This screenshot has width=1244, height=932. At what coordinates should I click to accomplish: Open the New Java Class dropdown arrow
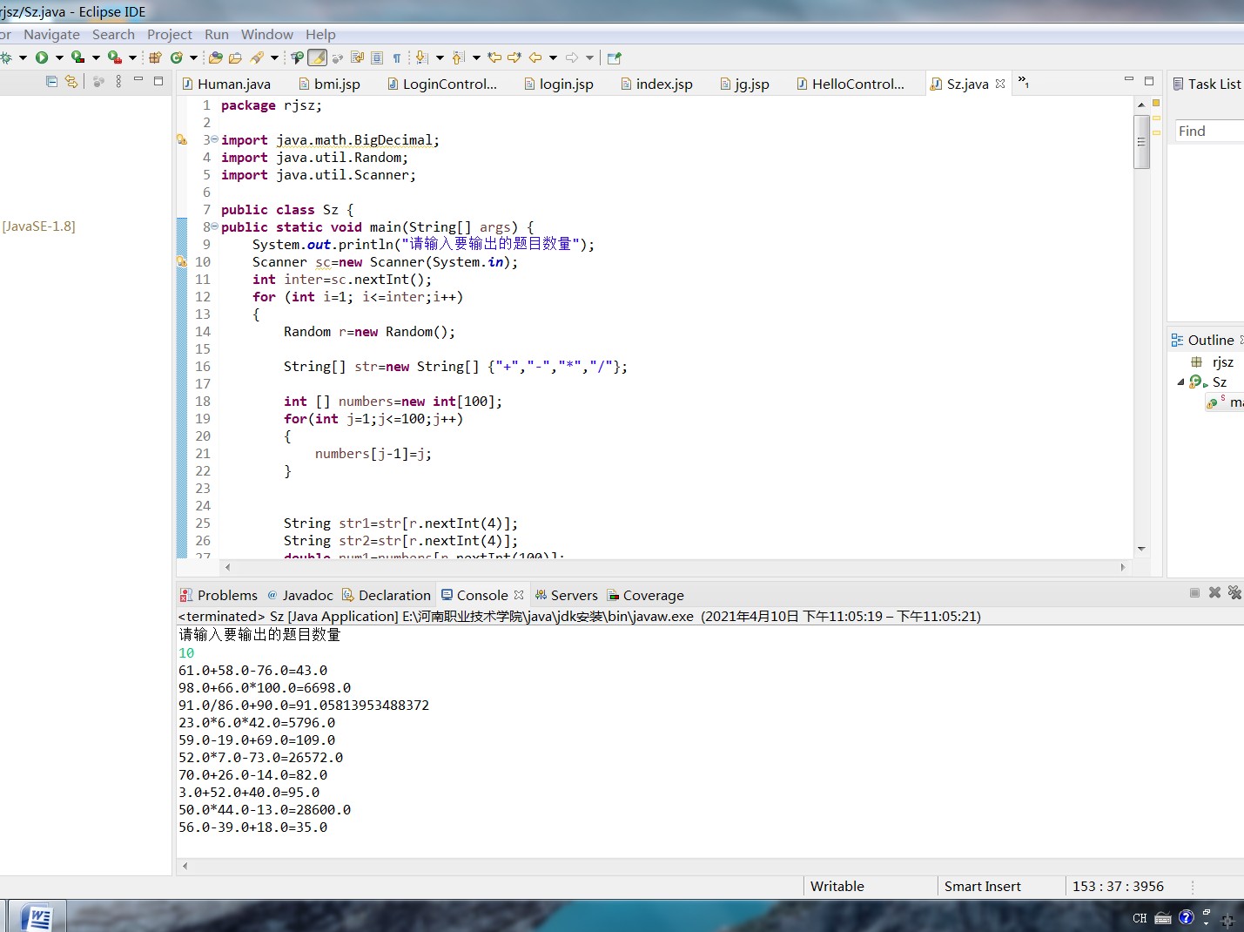pyautogui.click(x=193, y=58)
